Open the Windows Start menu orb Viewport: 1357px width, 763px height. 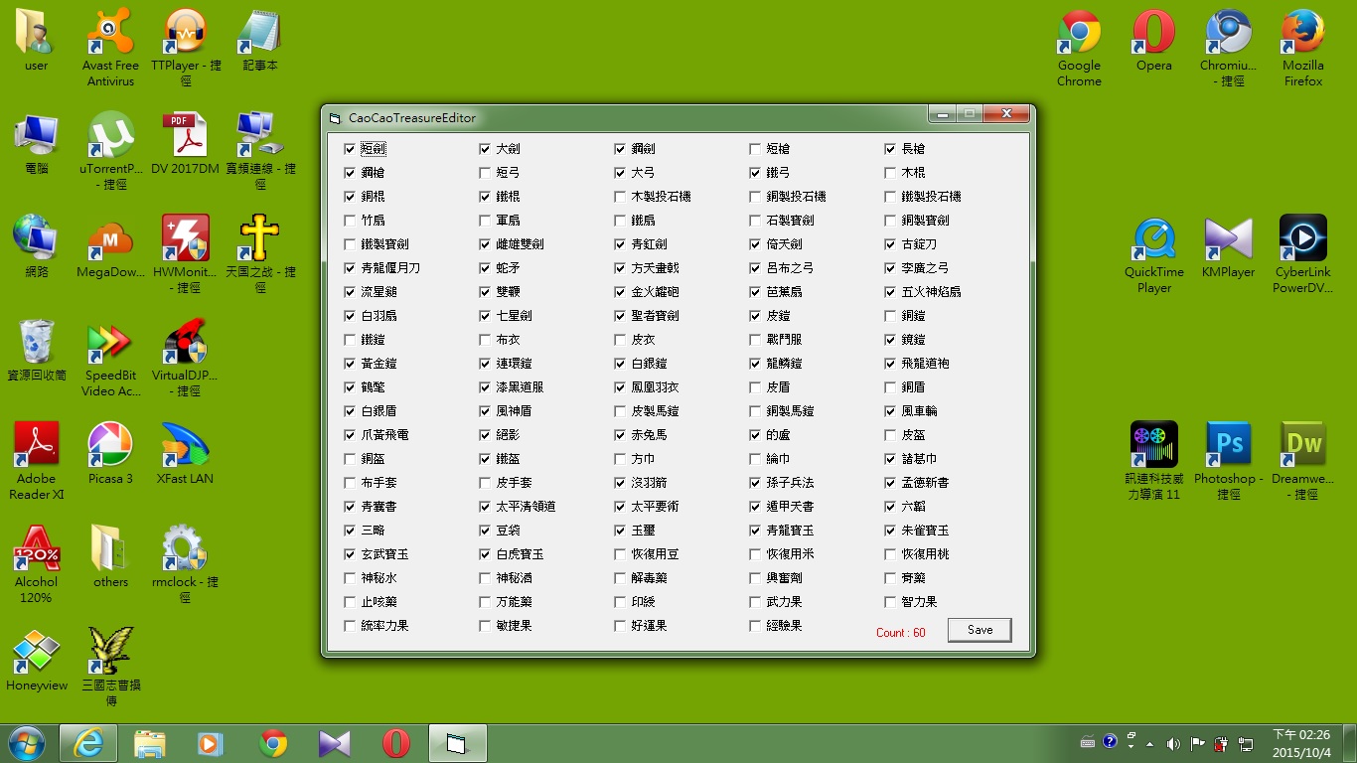pyautogui.click(x=26, y=743)
